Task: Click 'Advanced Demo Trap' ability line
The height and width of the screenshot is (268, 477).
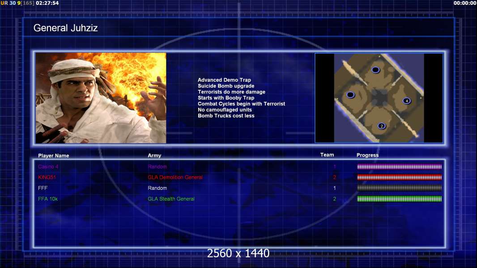Action: (225, 80)
